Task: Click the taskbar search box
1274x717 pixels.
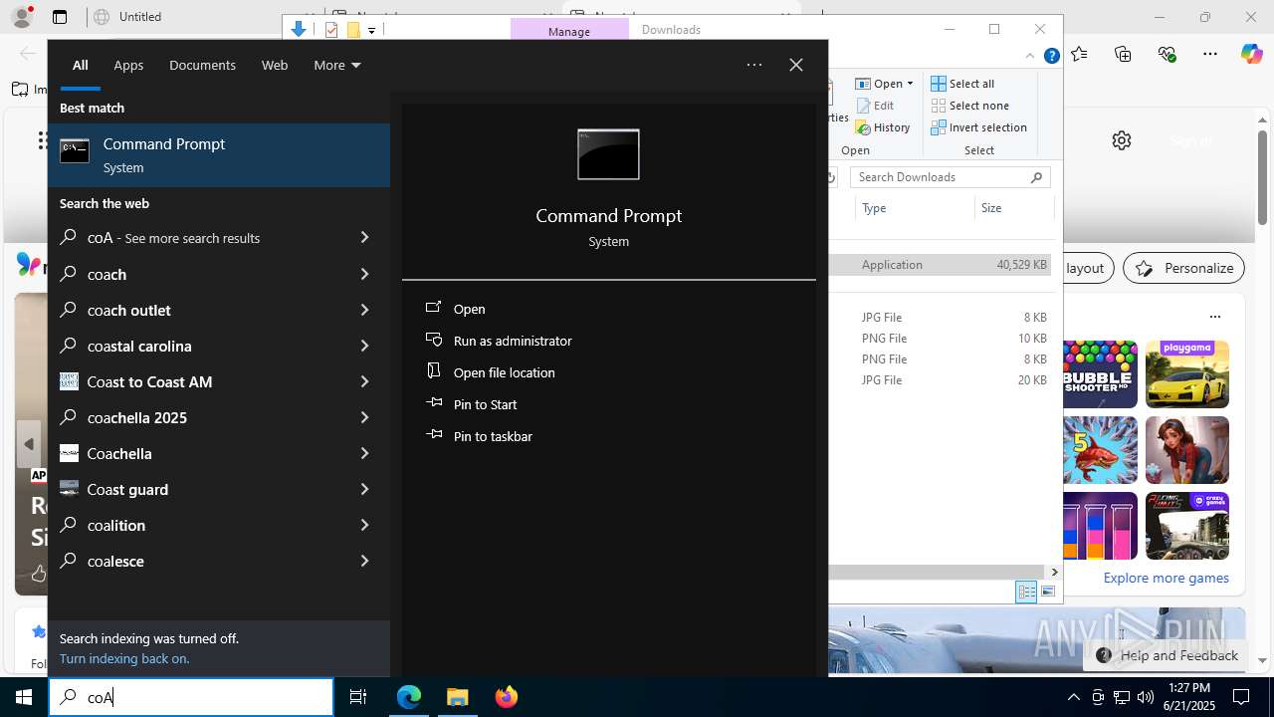Action: tap(191, 697)
